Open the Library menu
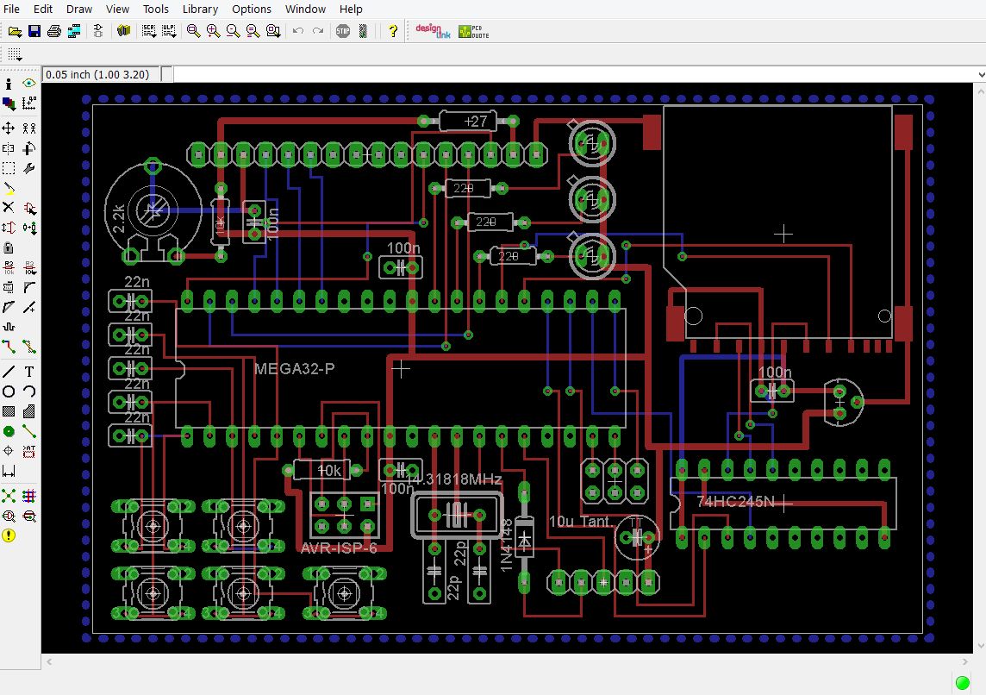Screen dimensions: 986x695 (x=200, y=9)
